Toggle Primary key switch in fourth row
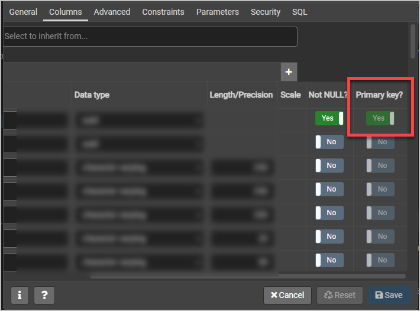The height and width of the screenshot is (311, 420). (x=380, y=189)
